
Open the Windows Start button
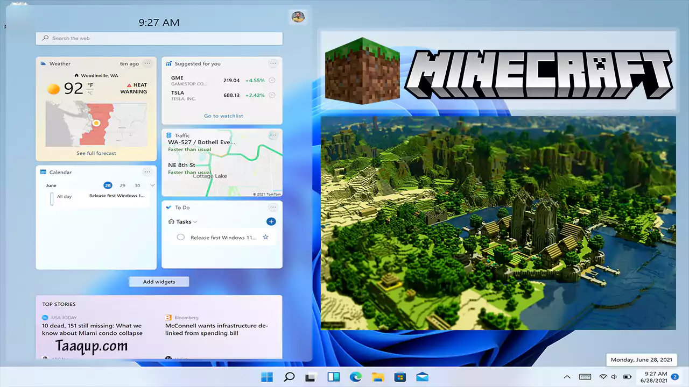(x=267, y=377)
